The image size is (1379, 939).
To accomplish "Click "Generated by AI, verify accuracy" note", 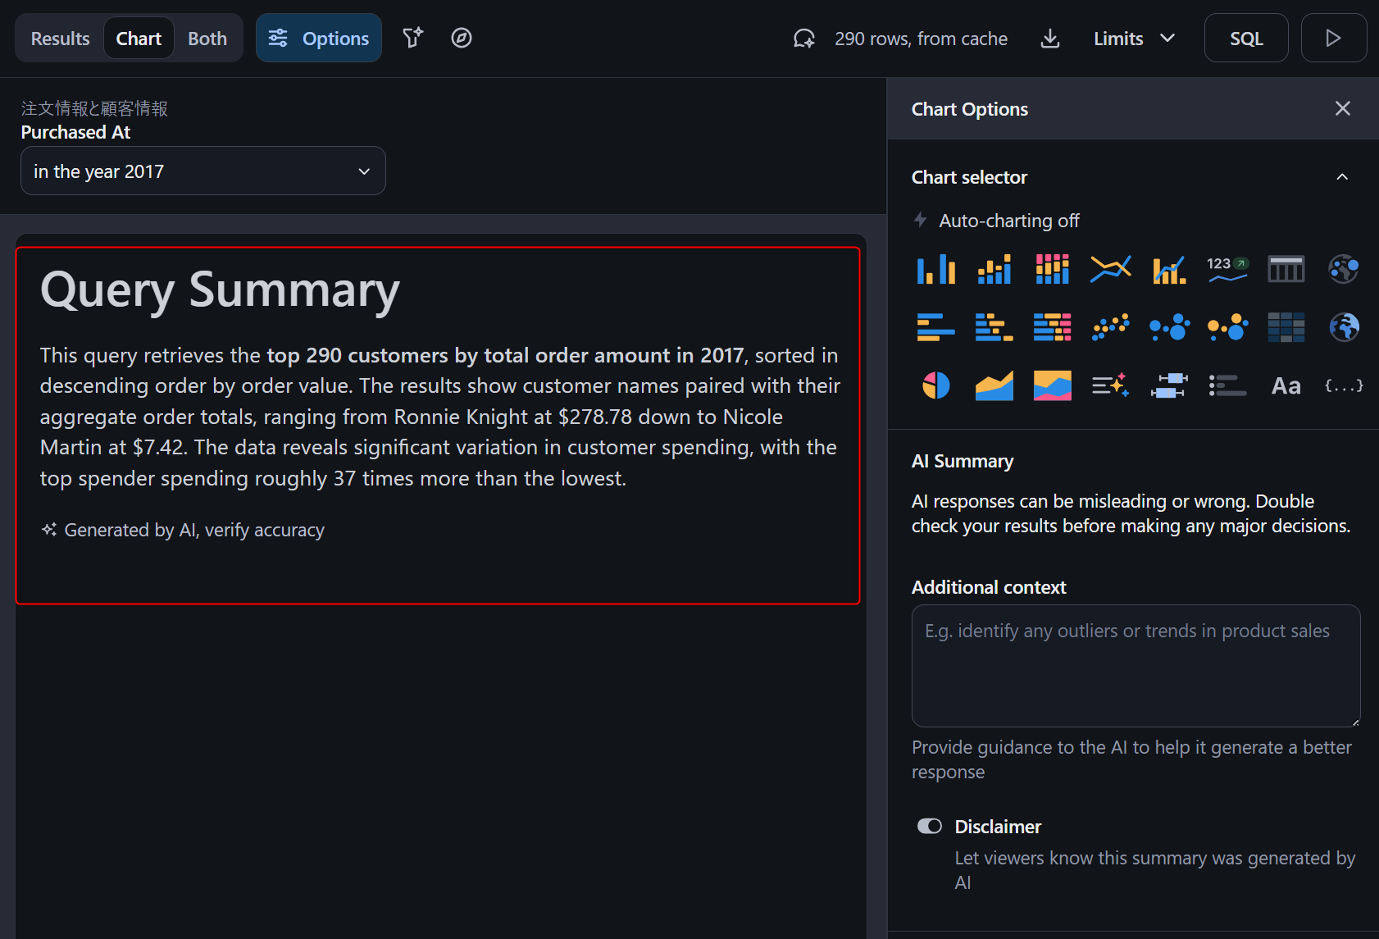I will pyautogui.click(x=183, y=530).
